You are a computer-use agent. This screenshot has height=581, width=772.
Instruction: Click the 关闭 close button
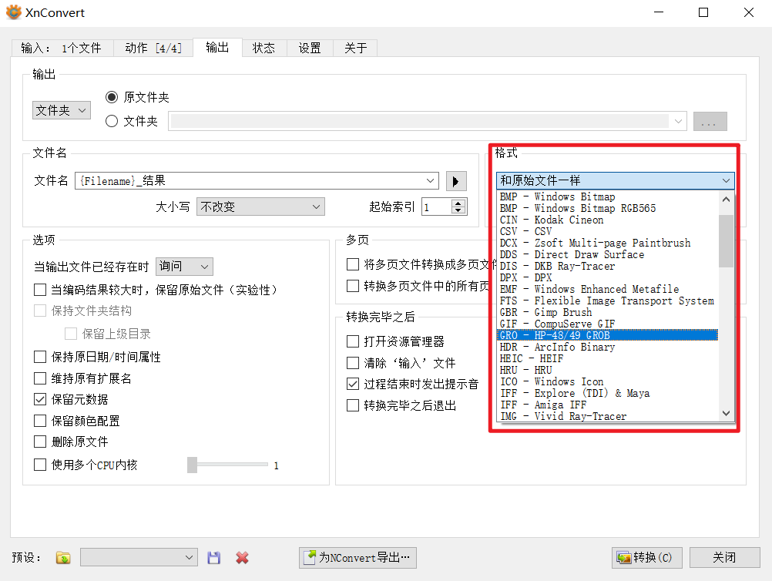(x=724, y=557)
